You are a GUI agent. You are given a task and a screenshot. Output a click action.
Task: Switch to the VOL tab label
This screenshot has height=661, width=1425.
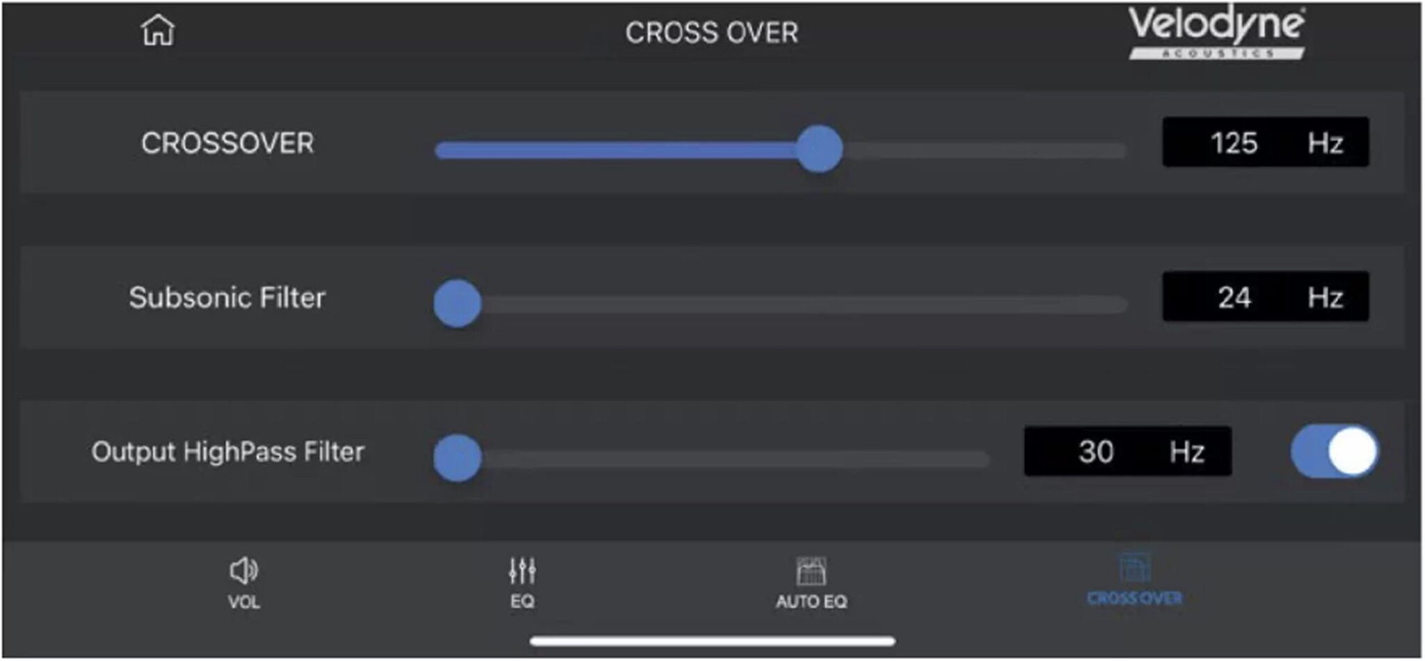click(x=244, y=602)
